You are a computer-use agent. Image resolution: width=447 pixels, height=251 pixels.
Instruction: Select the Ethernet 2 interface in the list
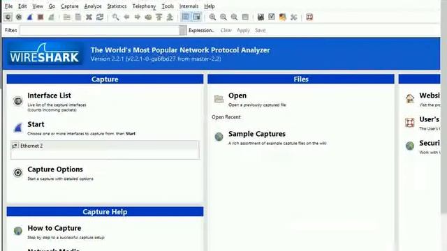[x=105, y=146]
